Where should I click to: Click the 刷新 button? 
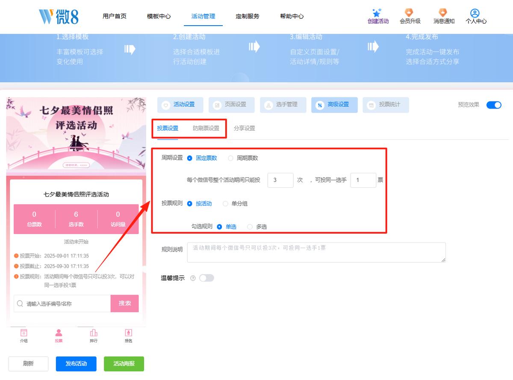28,364
